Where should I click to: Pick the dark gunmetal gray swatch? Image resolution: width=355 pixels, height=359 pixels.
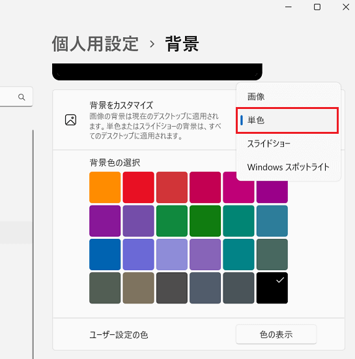pos(238,288)
